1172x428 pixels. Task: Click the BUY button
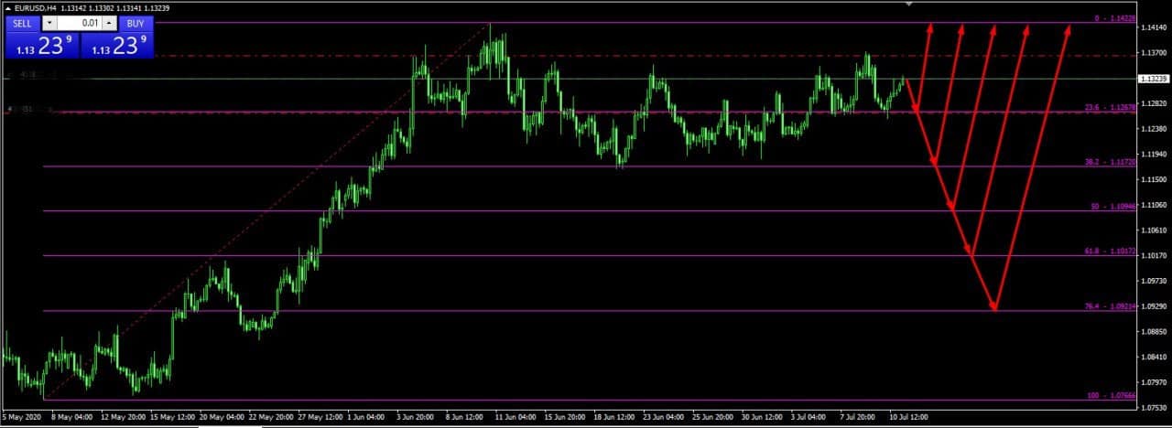[135, 23]
